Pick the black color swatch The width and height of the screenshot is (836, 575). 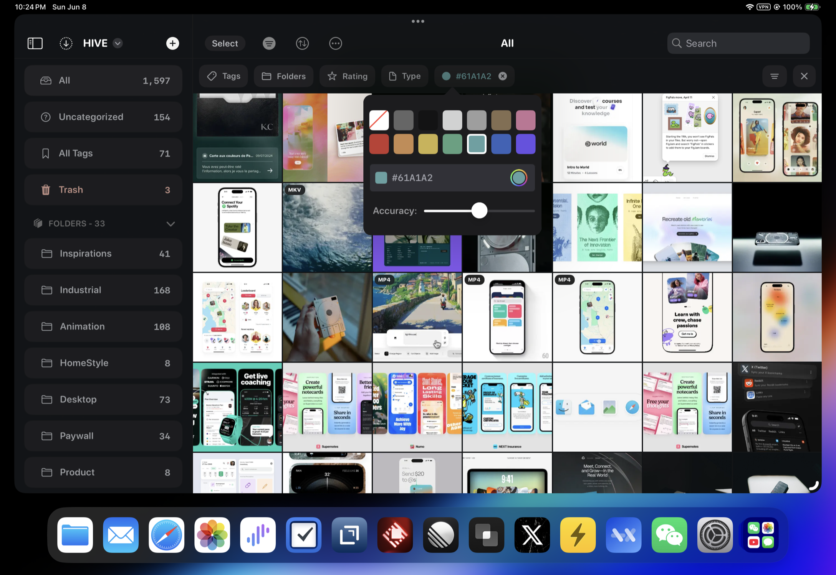click(428, 120)
